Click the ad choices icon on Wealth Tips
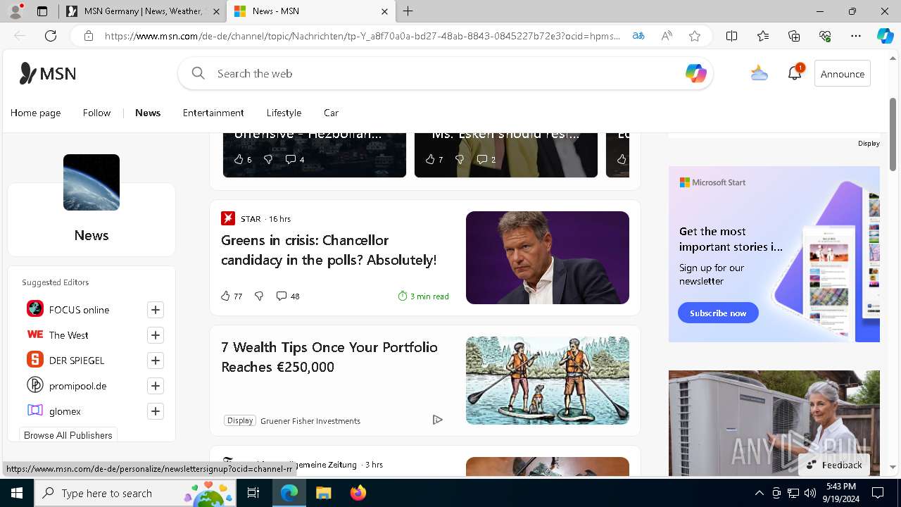901x507 pixels. pyautogui.click(x=437, y=420)
